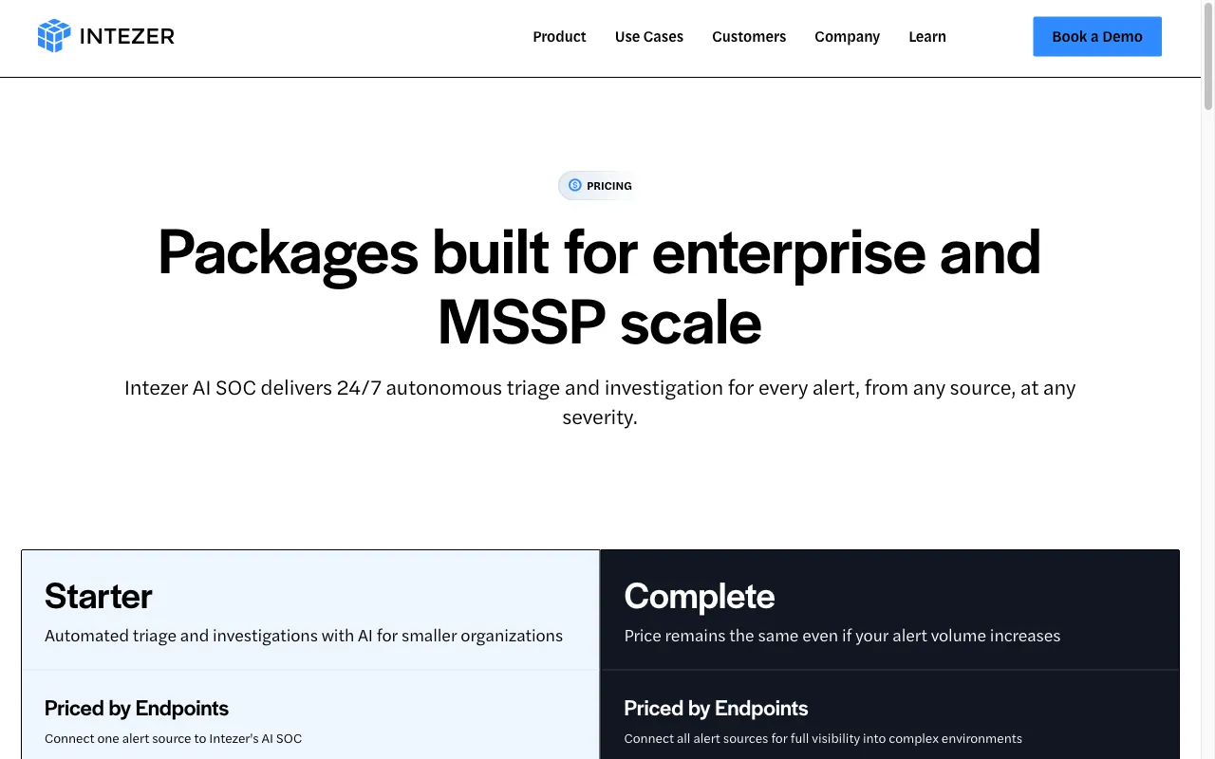This screenshot has height=759, width=1215.
Task: Click the Intezer cube logo icon
Action: [x=54, y=36]
